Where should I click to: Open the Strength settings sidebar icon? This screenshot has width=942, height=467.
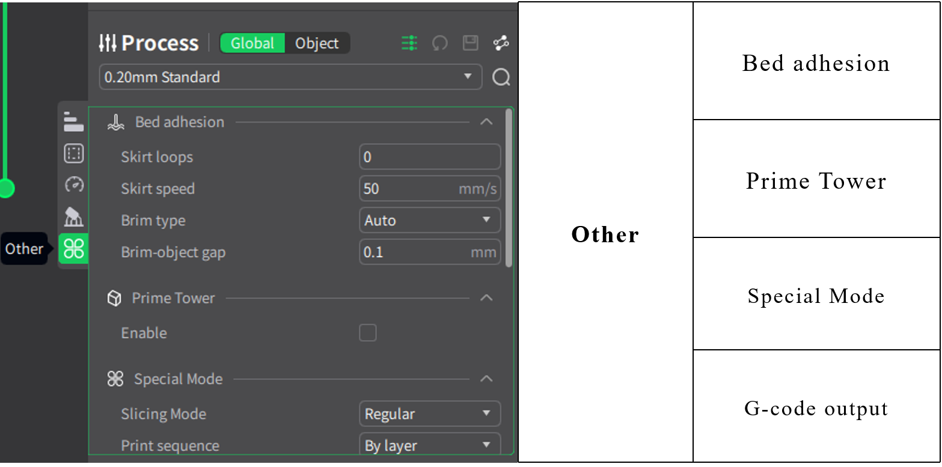[x=73, y=154]
